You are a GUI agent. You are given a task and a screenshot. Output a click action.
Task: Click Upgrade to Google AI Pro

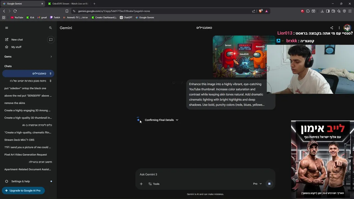[23, 190]
